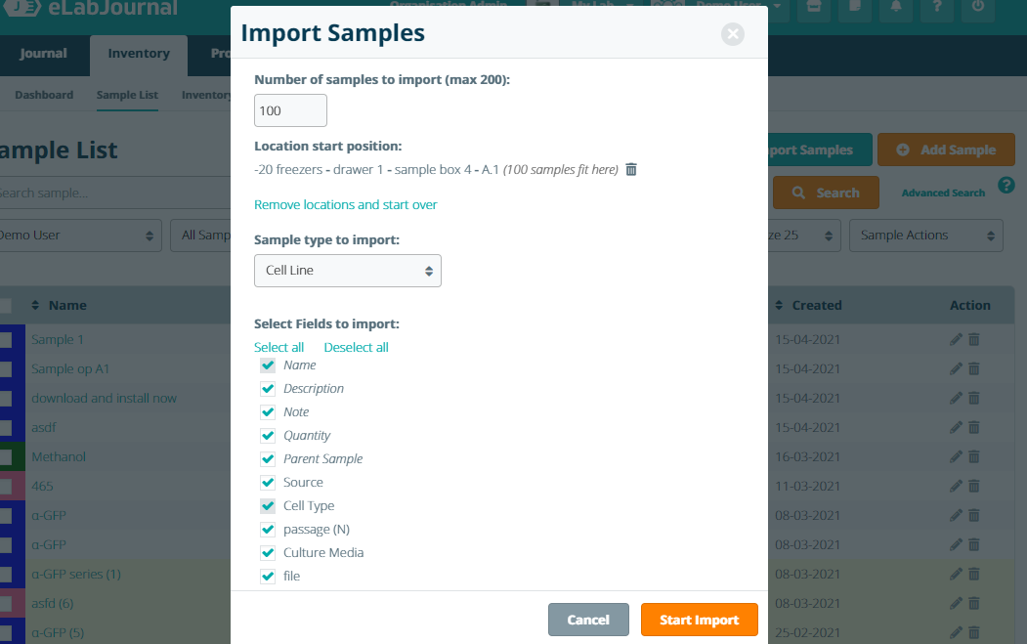Click Remove locations and start over link
Image resolution: width=1027 pixels, height=644 pixels.
click(345, 204)
